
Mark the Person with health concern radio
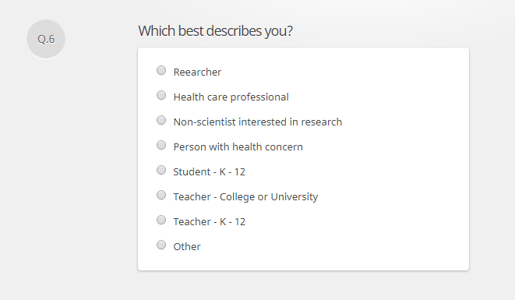tap(161, 145)
